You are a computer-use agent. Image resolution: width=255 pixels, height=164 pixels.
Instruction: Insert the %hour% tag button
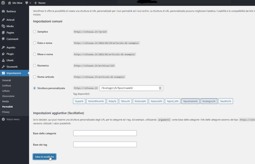click(x=125, y=101)
